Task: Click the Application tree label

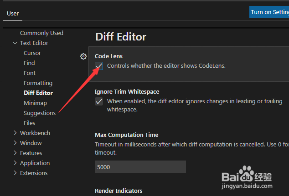Action: coord(35,163)
